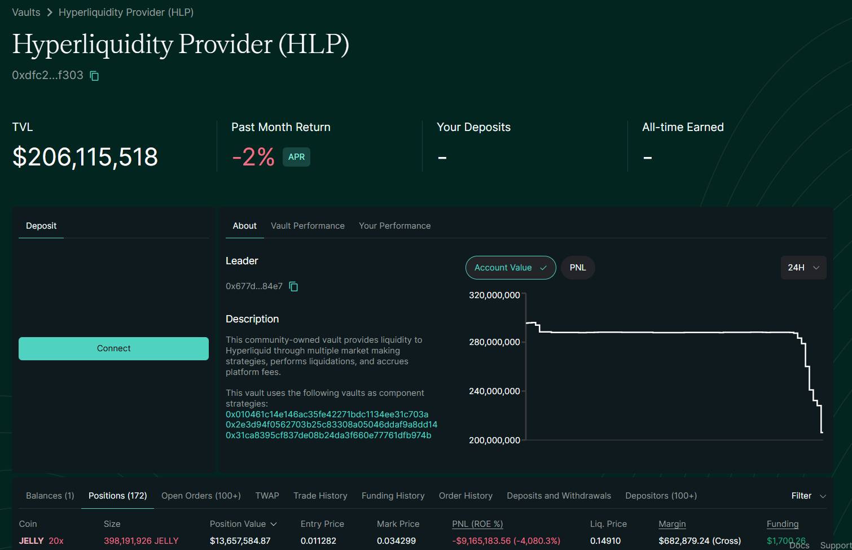Copy the vault address 0xdfc2...f303
852x550 pixels.
pos(95,76)
